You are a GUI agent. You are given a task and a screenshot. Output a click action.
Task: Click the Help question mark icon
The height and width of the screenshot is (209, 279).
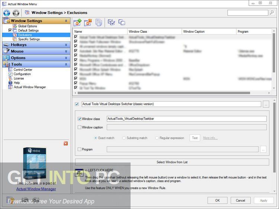(x=10, y=83)
